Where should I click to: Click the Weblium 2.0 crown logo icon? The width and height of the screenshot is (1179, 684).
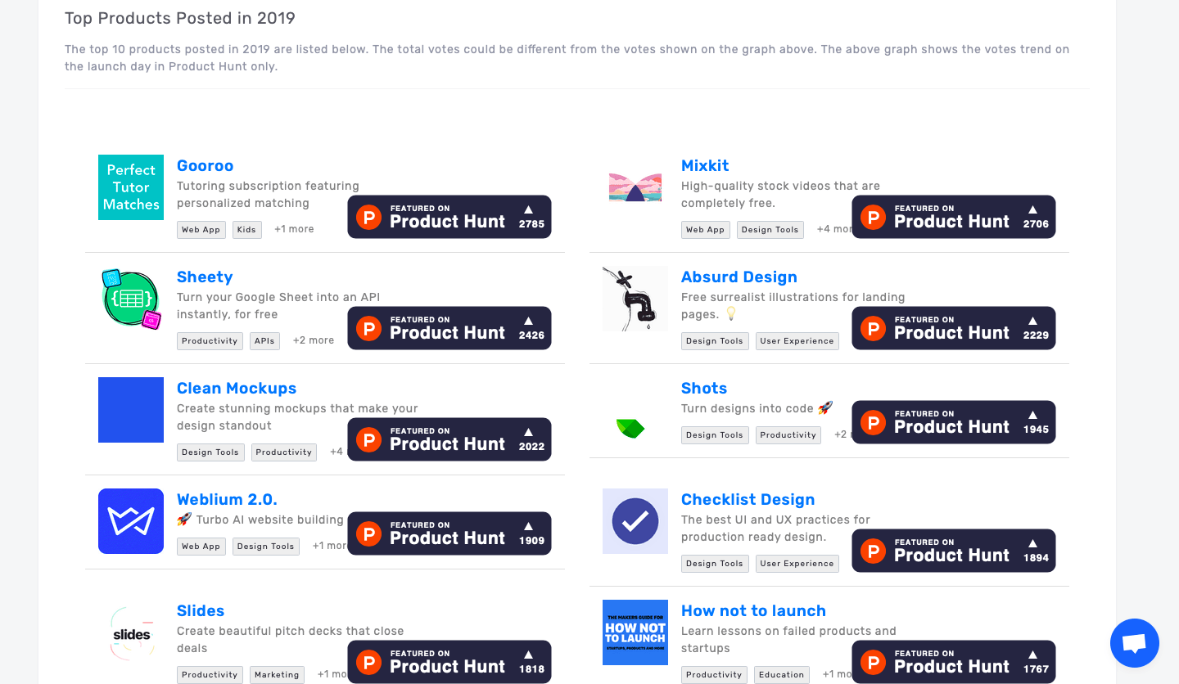click(131, 521)
